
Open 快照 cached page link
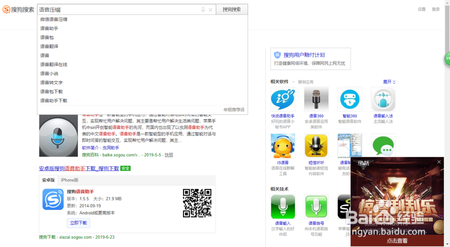pos(169,155)
